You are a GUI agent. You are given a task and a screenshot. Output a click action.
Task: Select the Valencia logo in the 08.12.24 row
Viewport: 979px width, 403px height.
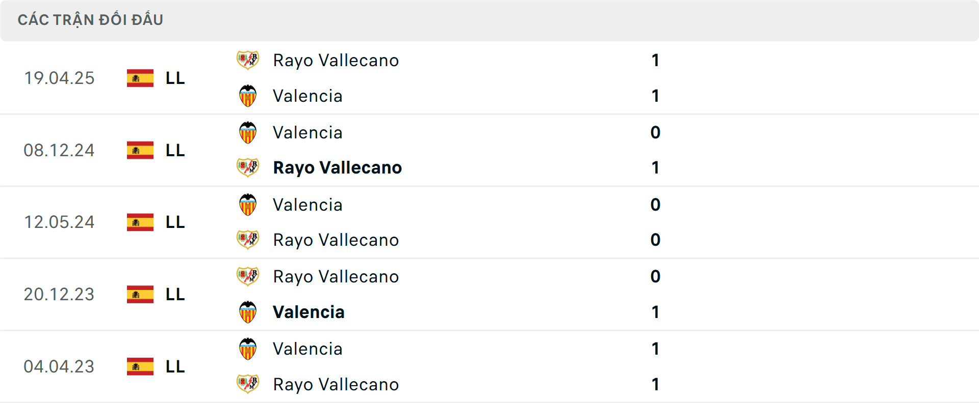248,132
